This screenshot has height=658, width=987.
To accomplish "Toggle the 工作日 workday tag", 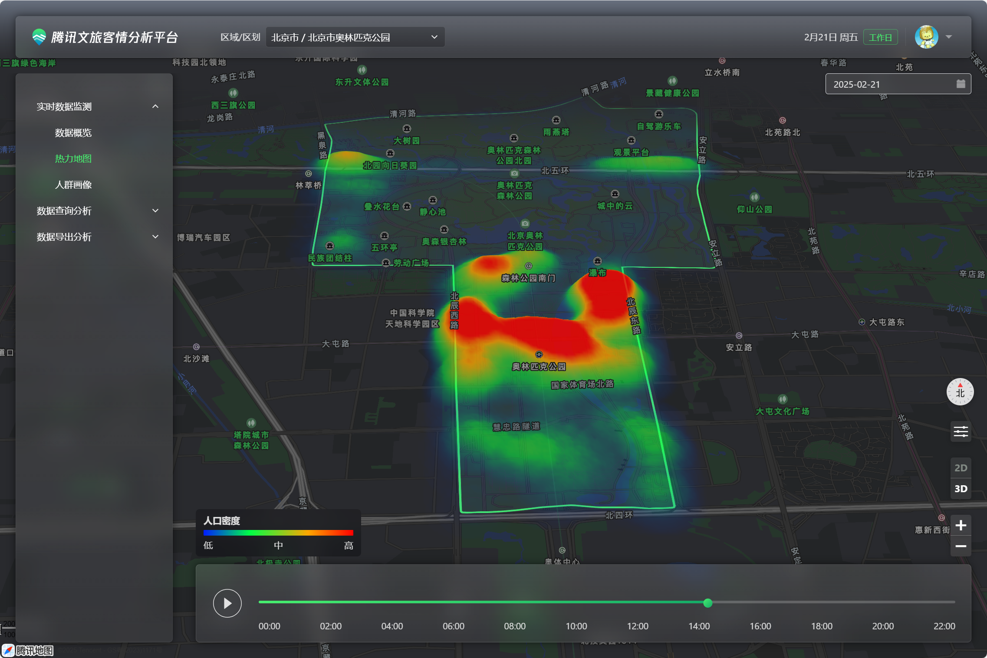I will [880, 37].
